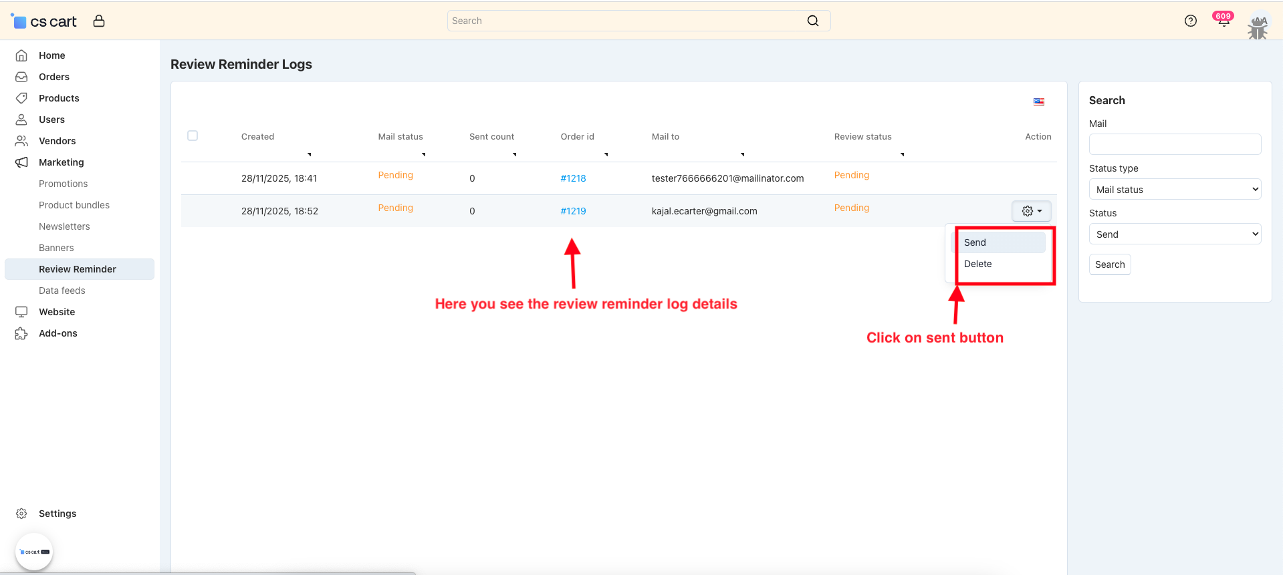Click the CS-Cart logo home icon
This screenshot has height=575, width=1283.
[x=44, y=21]
